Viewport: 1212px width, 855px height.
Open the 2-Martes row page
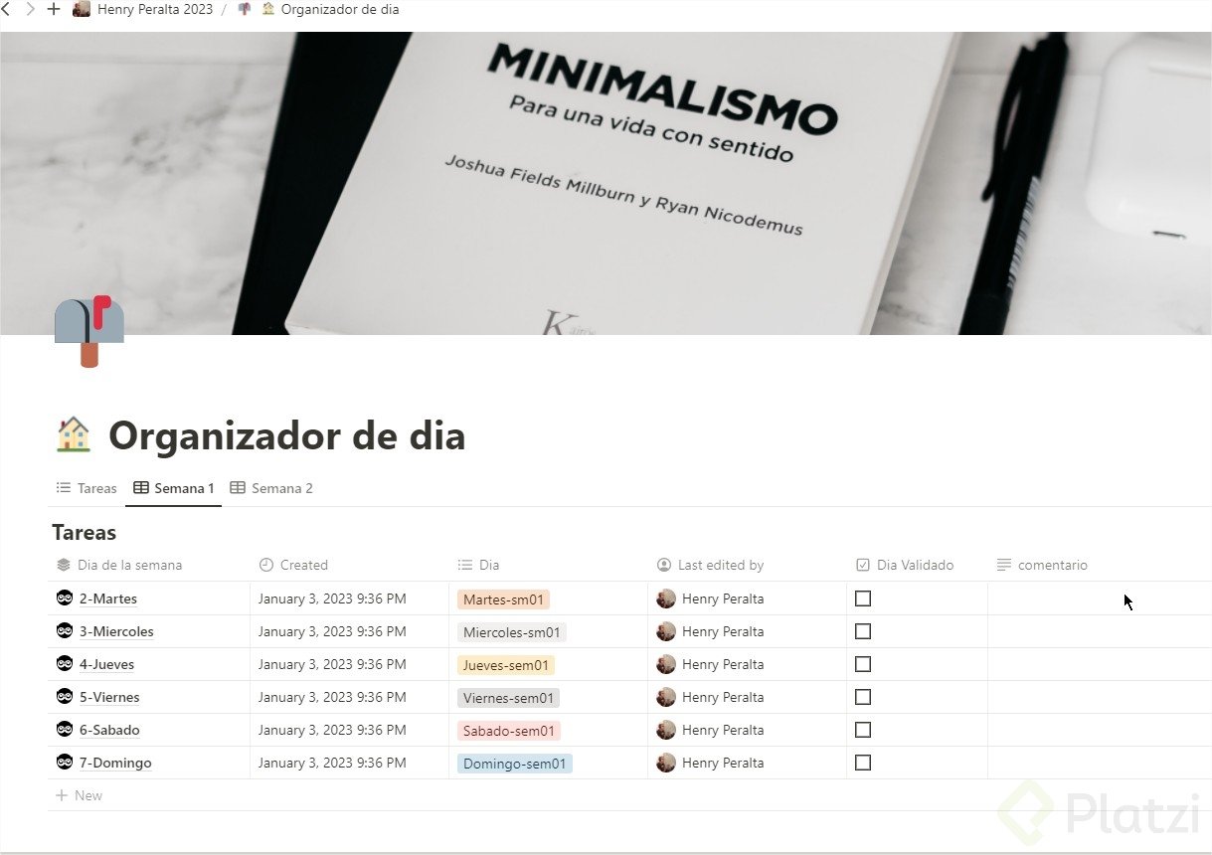[108, 598]
